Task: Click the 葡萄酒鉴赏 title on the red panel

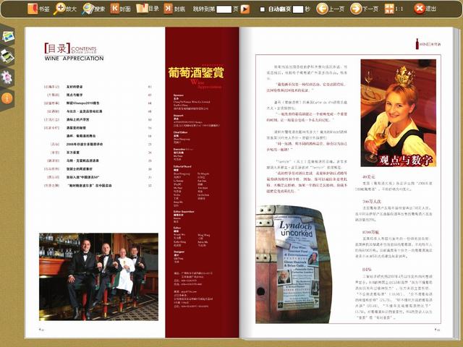Action: [x=196, y=72]
